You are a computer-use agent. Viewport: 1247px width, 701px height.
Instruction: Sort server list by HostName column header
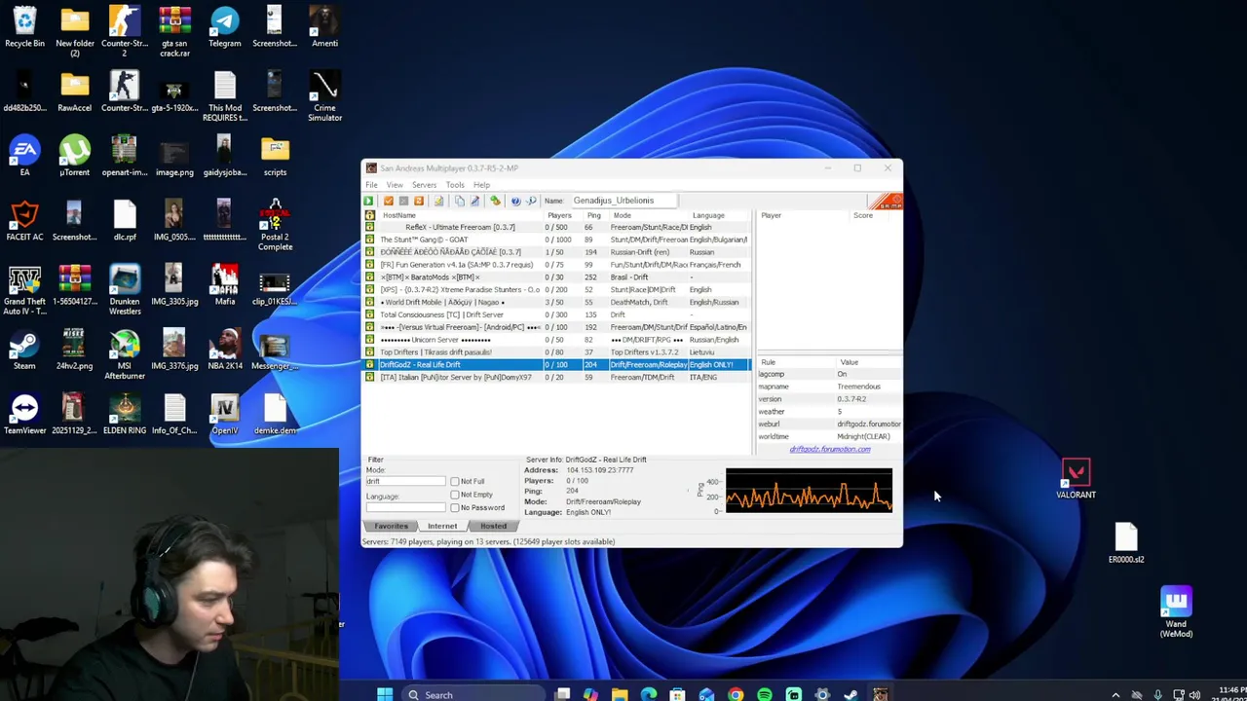(460, 215)
